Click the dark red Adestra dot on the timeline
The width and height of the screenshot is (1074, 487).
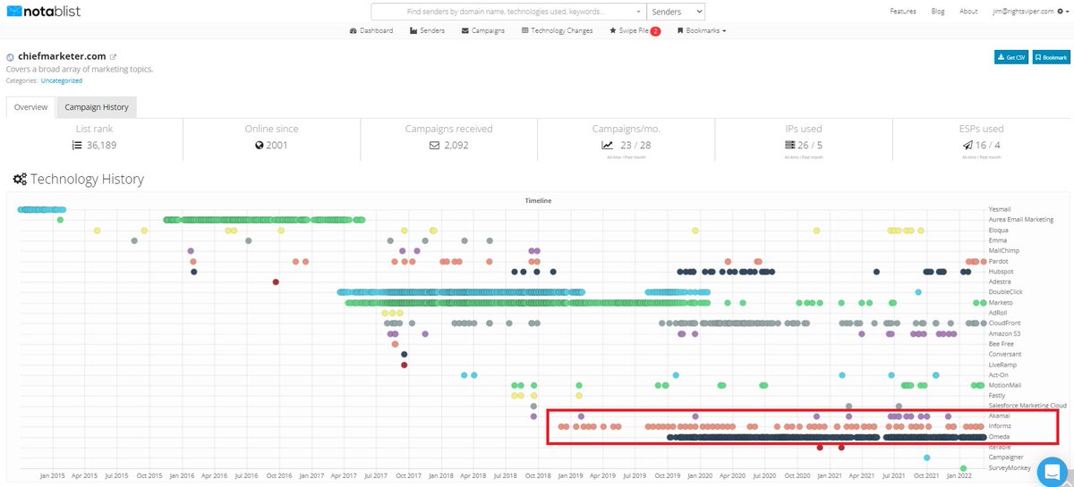pyautogui.click(x=276, y=281)
